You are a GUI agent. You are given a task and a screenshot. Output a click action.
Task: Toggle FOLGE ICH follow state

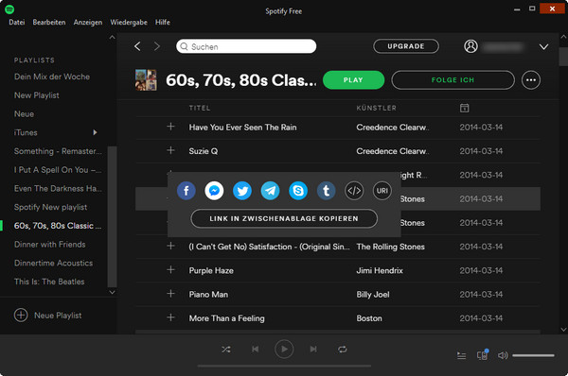pos(453,80)
